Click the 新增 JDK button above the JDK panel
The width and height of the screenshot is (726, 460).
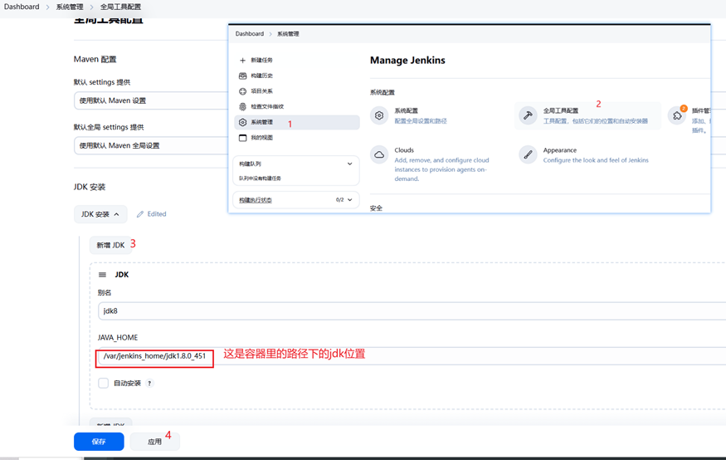[110, 245]
